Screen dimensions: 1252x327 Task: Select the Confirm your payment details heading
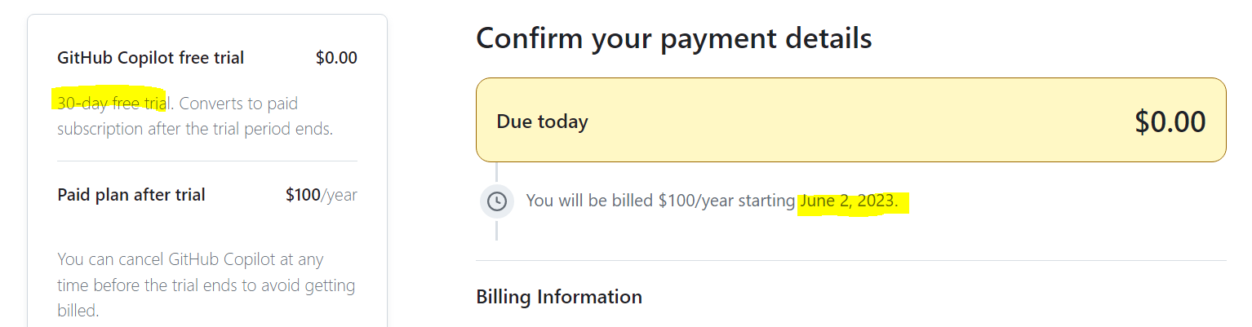point(674,38)
